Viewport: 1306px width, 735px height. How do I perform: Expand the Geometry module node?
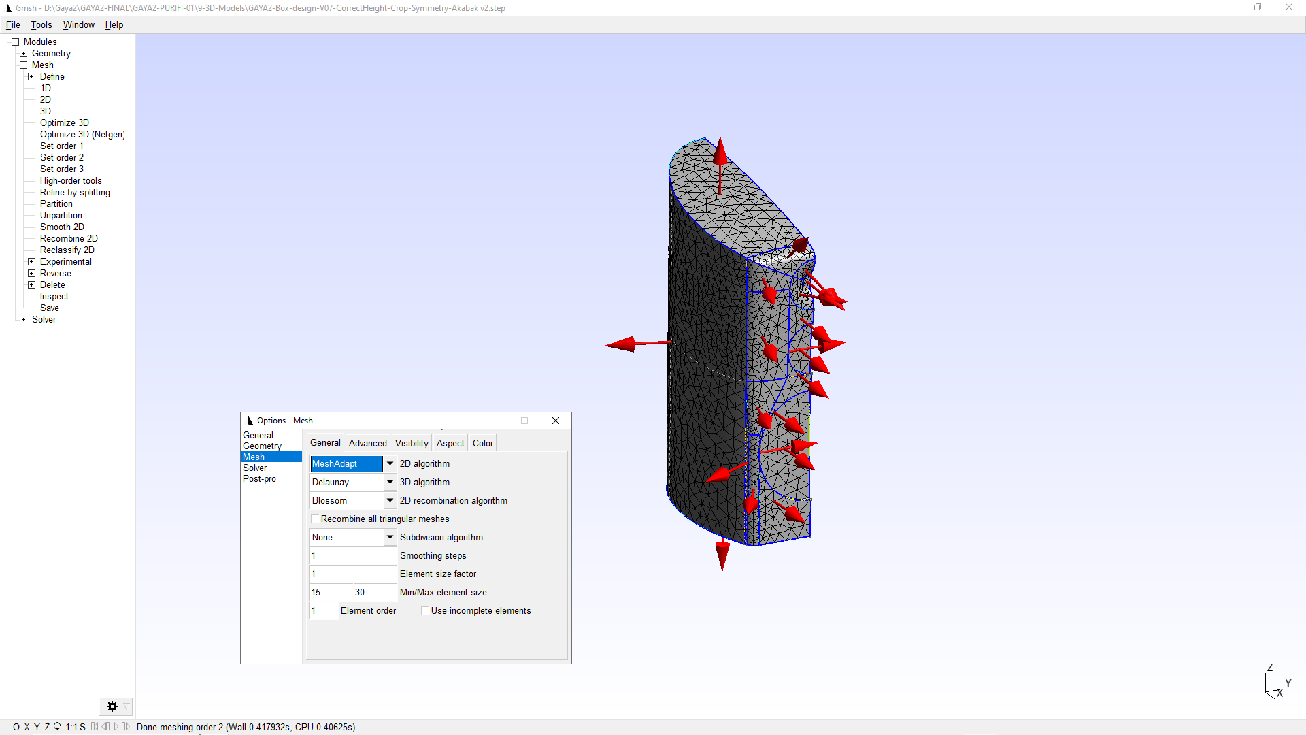point(23,53)
